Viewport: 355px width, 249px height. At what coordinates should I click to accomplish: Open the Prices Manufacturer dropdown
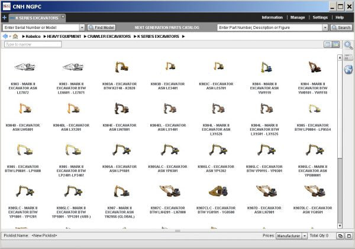coord(305,235)
